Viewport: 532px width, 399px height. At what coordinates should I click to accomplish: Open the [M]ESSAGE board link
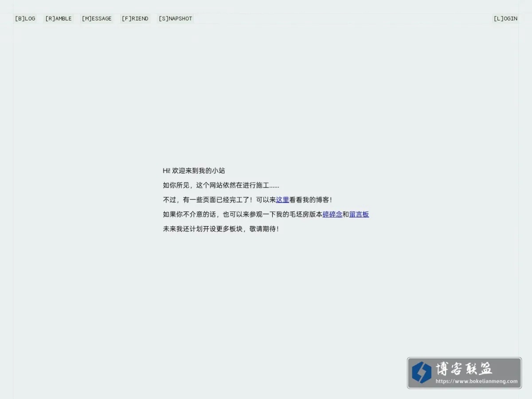click(x=97, y=19)
